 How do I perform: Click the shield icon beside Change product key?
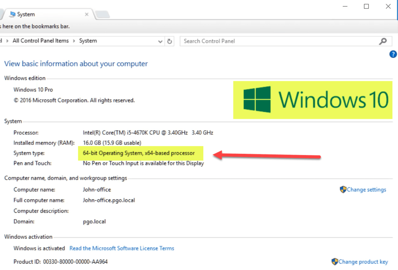click(335, 261)
